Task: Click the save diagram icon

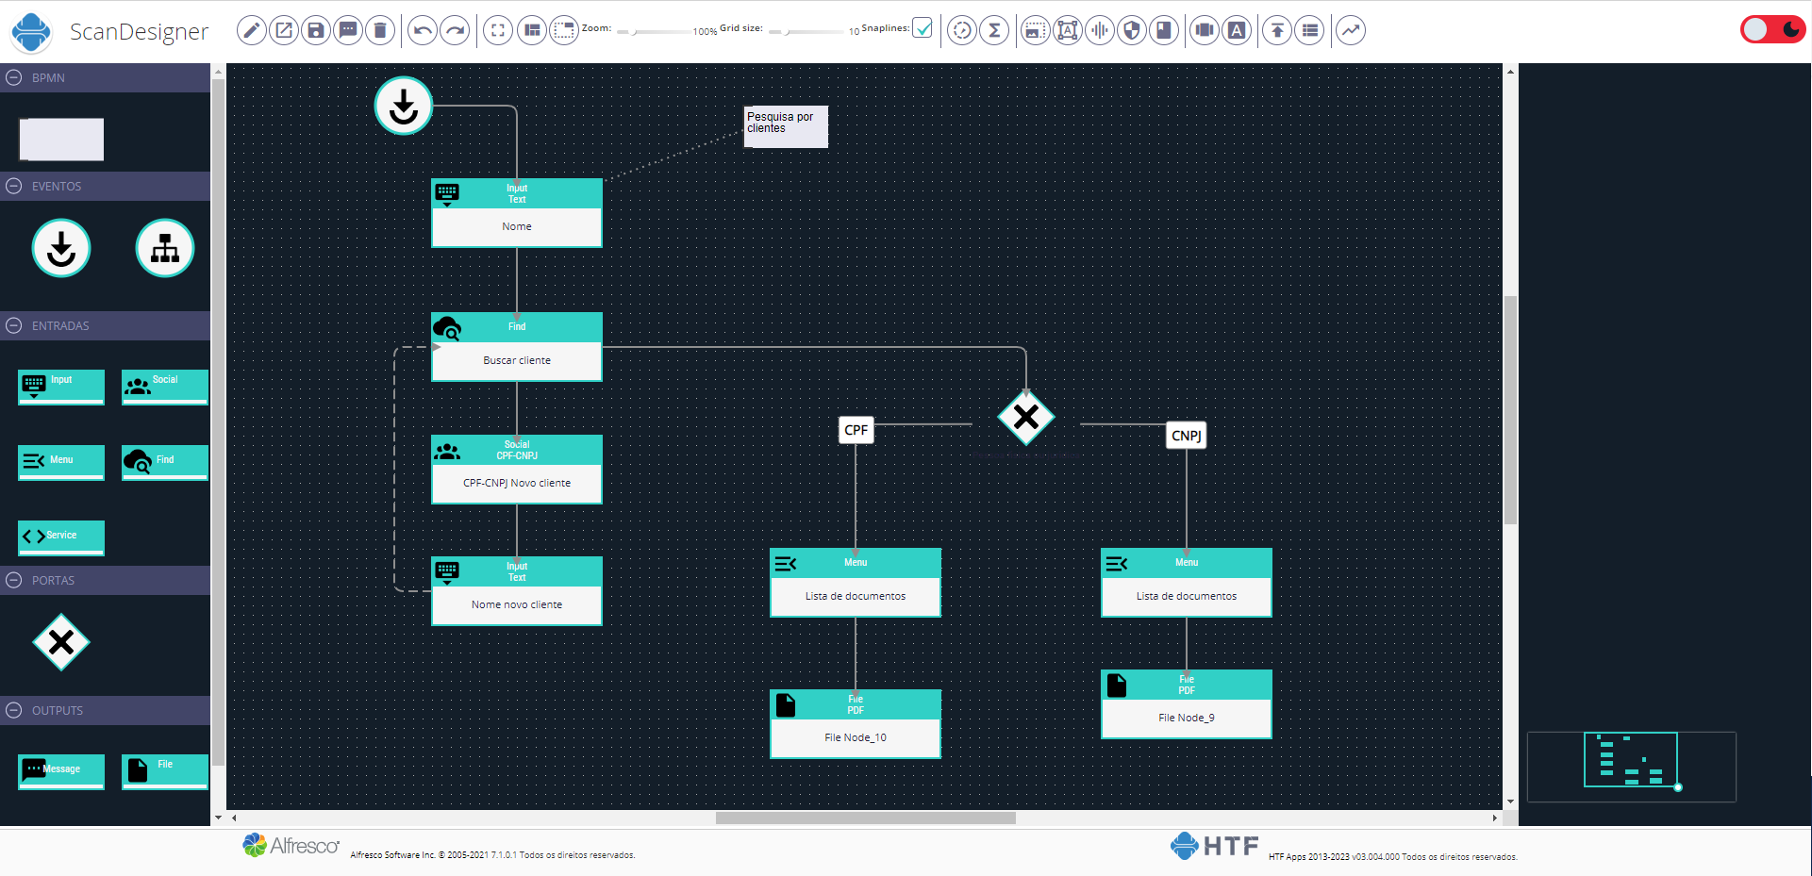Action: [x=316, y=30]
